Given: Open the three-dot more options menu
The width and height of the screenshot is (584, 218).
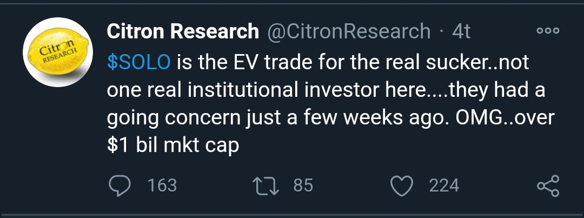Looking at the screenshot, I should coord(548,31).
